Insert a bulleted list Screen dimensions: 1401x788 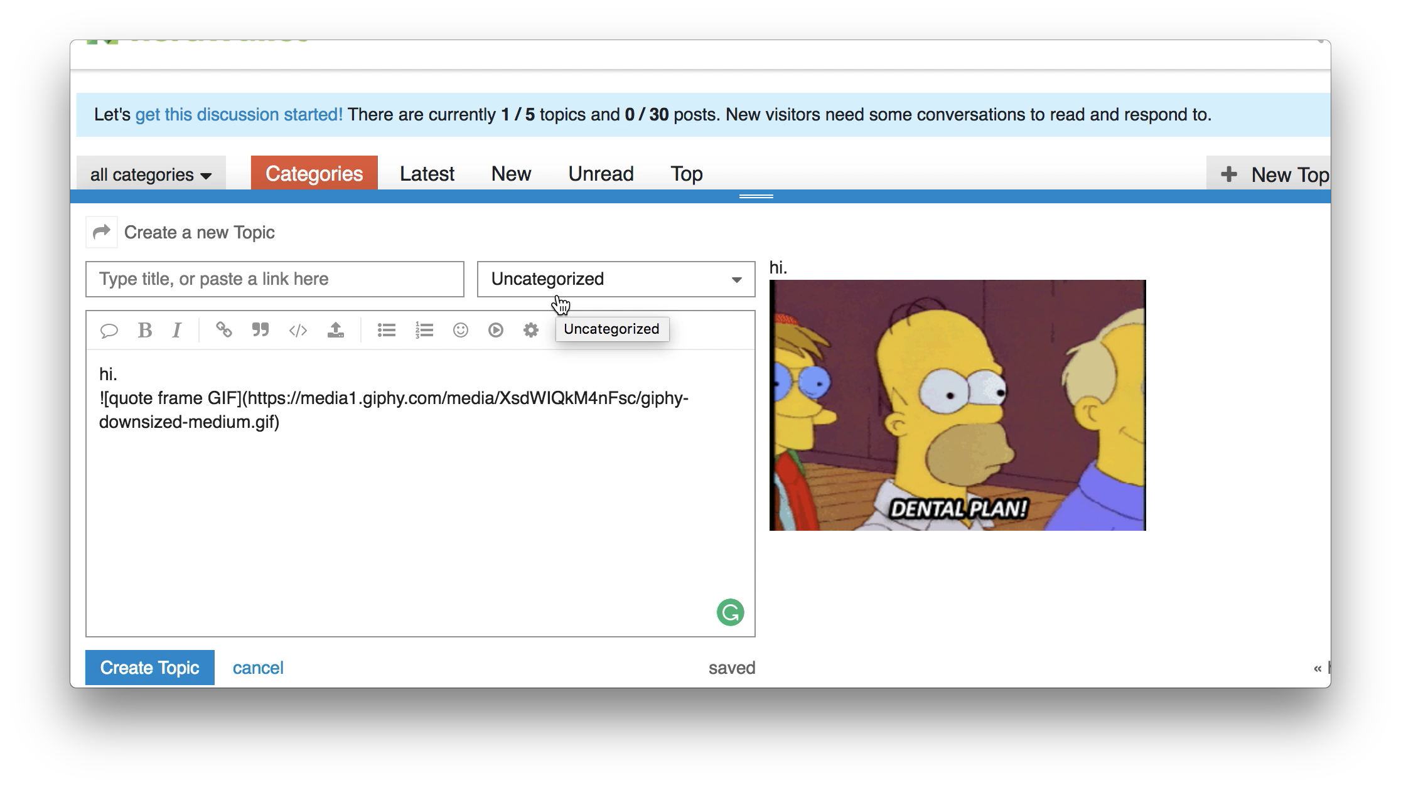[387, 330]
